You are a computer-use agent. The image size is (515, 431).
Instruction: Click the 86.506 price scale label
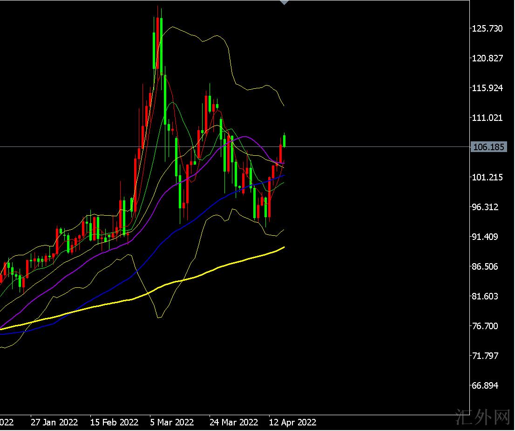coord(487,266)
